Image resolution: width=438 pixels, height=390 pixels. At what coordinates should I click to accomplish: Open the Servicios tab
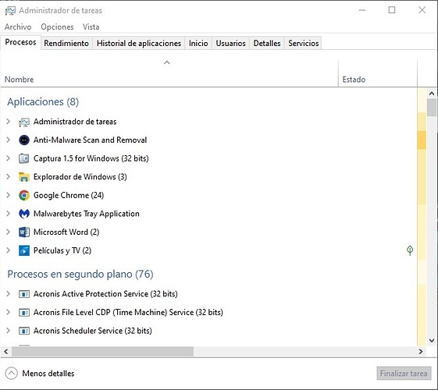pyautogui.click(x=304, y=43)
